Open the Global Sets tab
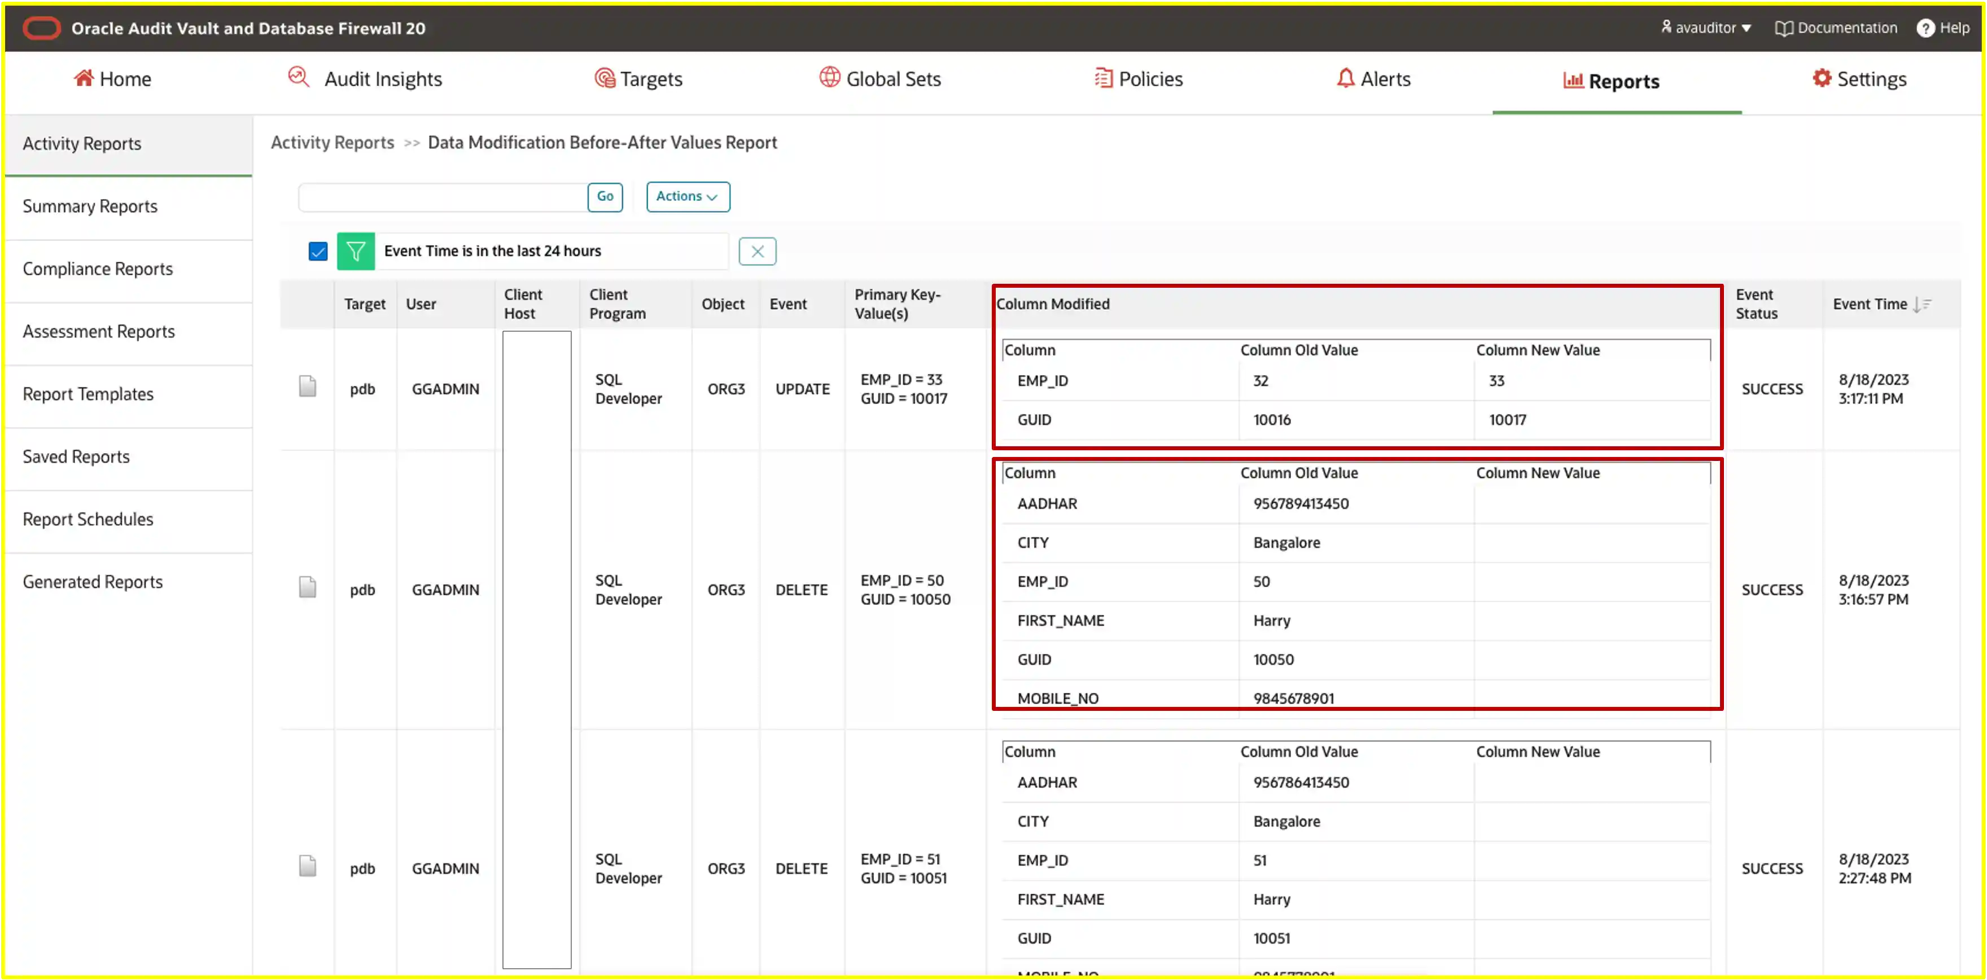1987x980 pixels. tap(880, 78)
